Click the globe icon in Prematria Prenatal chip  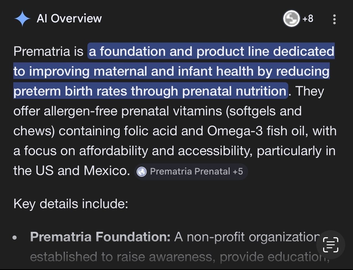[x=142, y=172]
